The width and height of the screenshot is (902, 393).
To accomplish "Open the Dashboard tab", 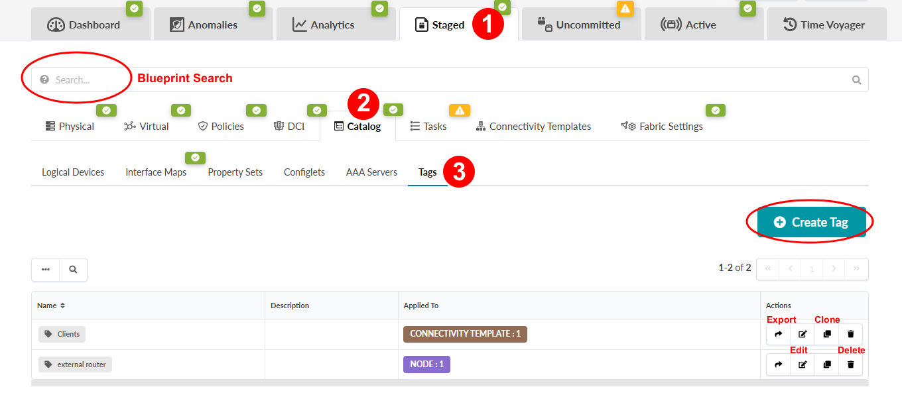I will point(91,25).
